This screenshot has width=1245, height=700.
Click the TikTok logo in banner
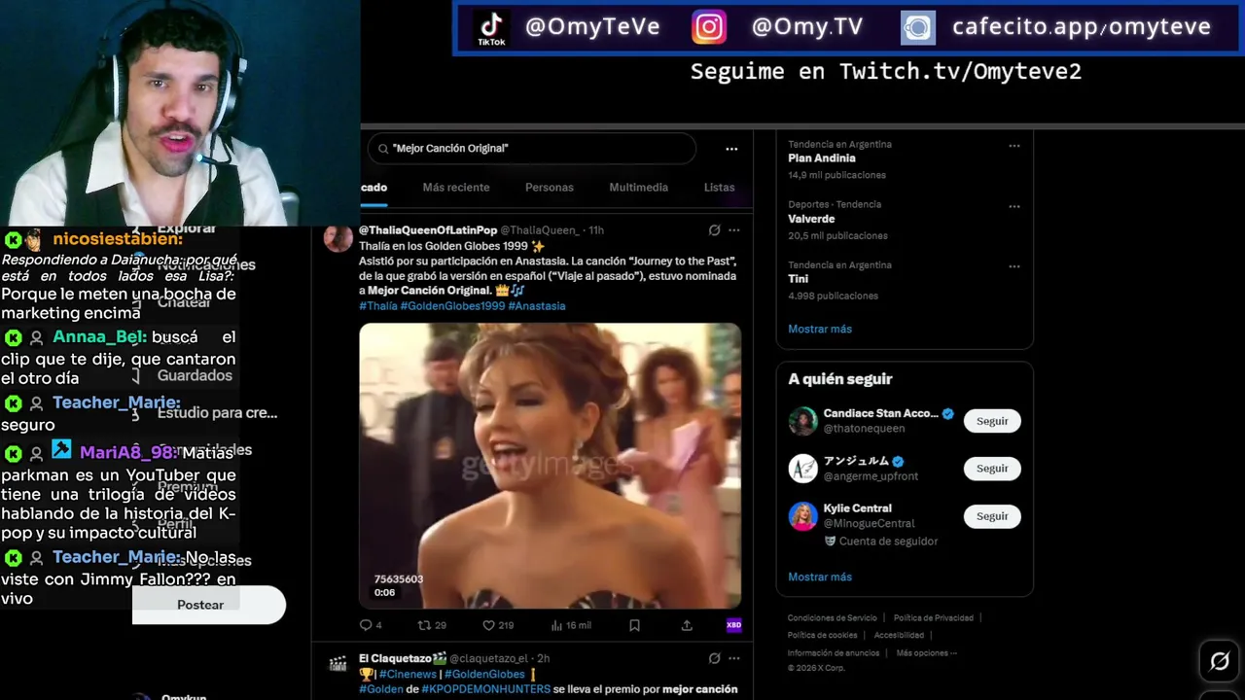491,28
